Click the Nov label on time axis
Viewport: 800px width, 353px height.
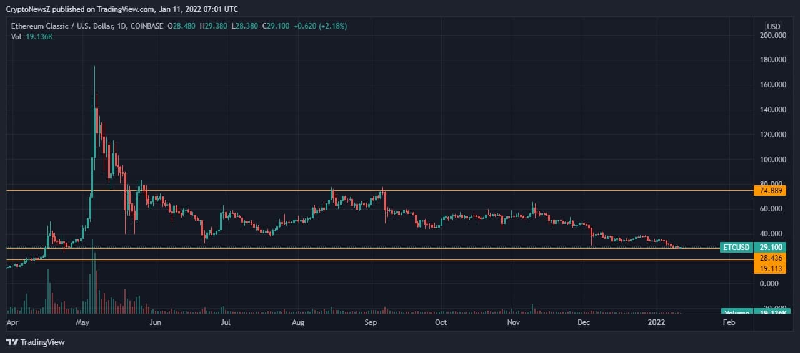(x=514, y=322)
